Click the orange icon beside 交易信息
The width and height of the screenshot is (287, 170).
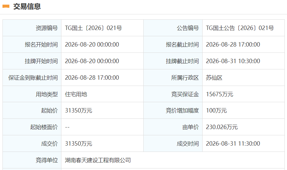[x=6, y=7]
